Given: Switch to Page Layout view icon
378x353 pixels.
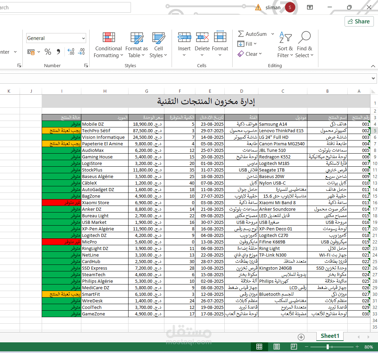Looking at the screenshot, I should click(276, 347).
